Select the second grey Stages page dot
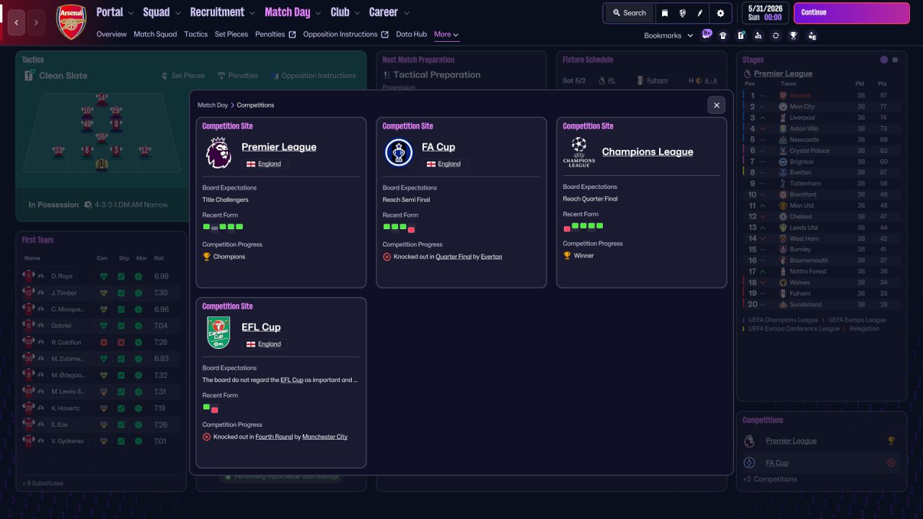Screen dimensions: 923x519 tap(895, 60)
